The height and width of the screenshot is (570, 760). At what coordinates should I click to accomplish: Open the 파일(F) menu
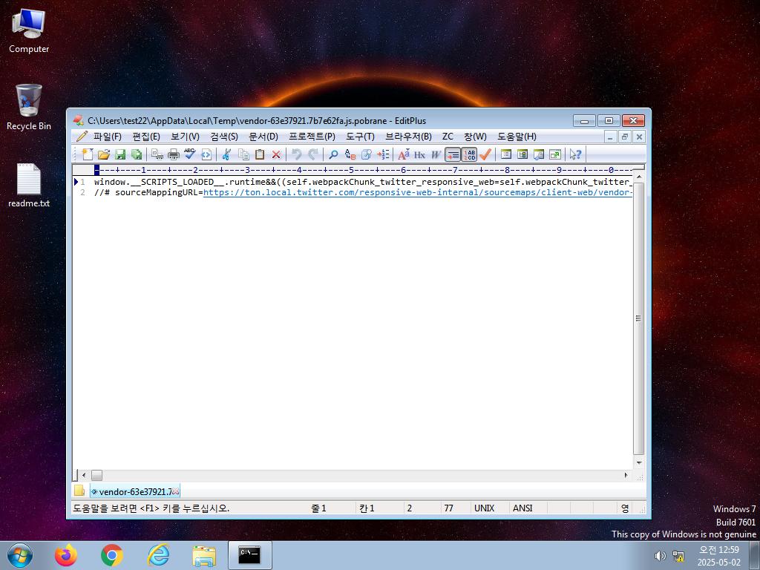pos(107,137)
